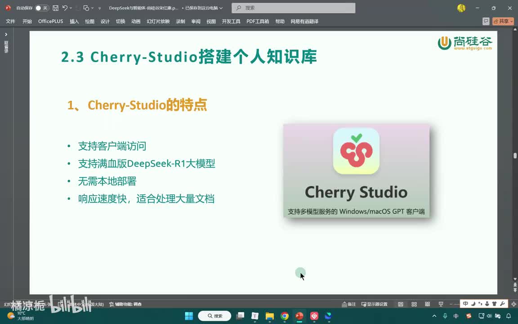Click the zoom out minus button

pos(451,304)
